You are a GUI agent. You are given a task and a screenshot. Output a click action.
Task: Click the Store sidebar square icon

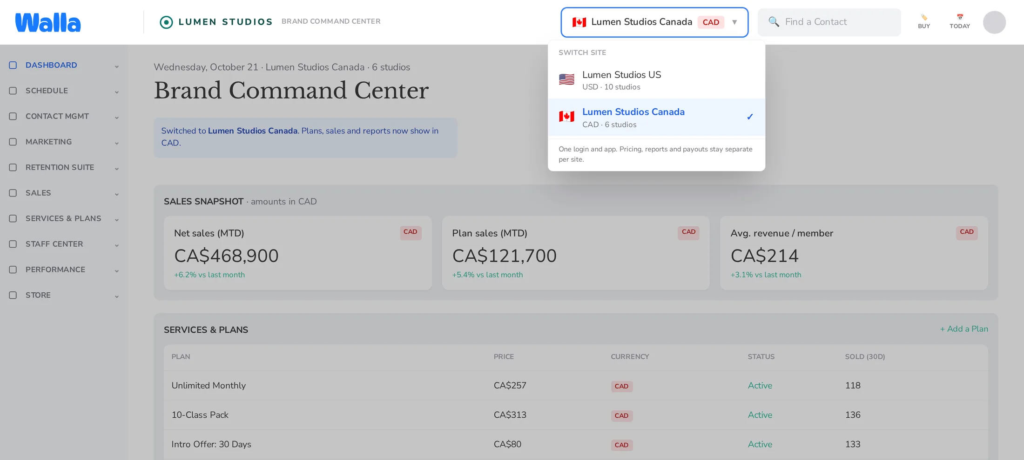coord(13,295)
